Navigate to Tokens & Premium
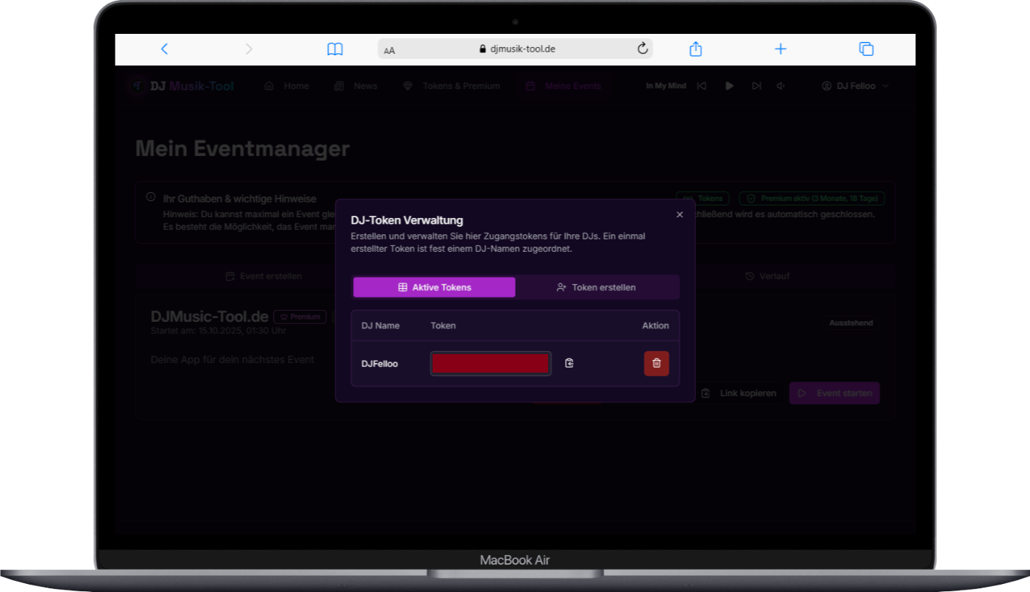 pos(451,85)
